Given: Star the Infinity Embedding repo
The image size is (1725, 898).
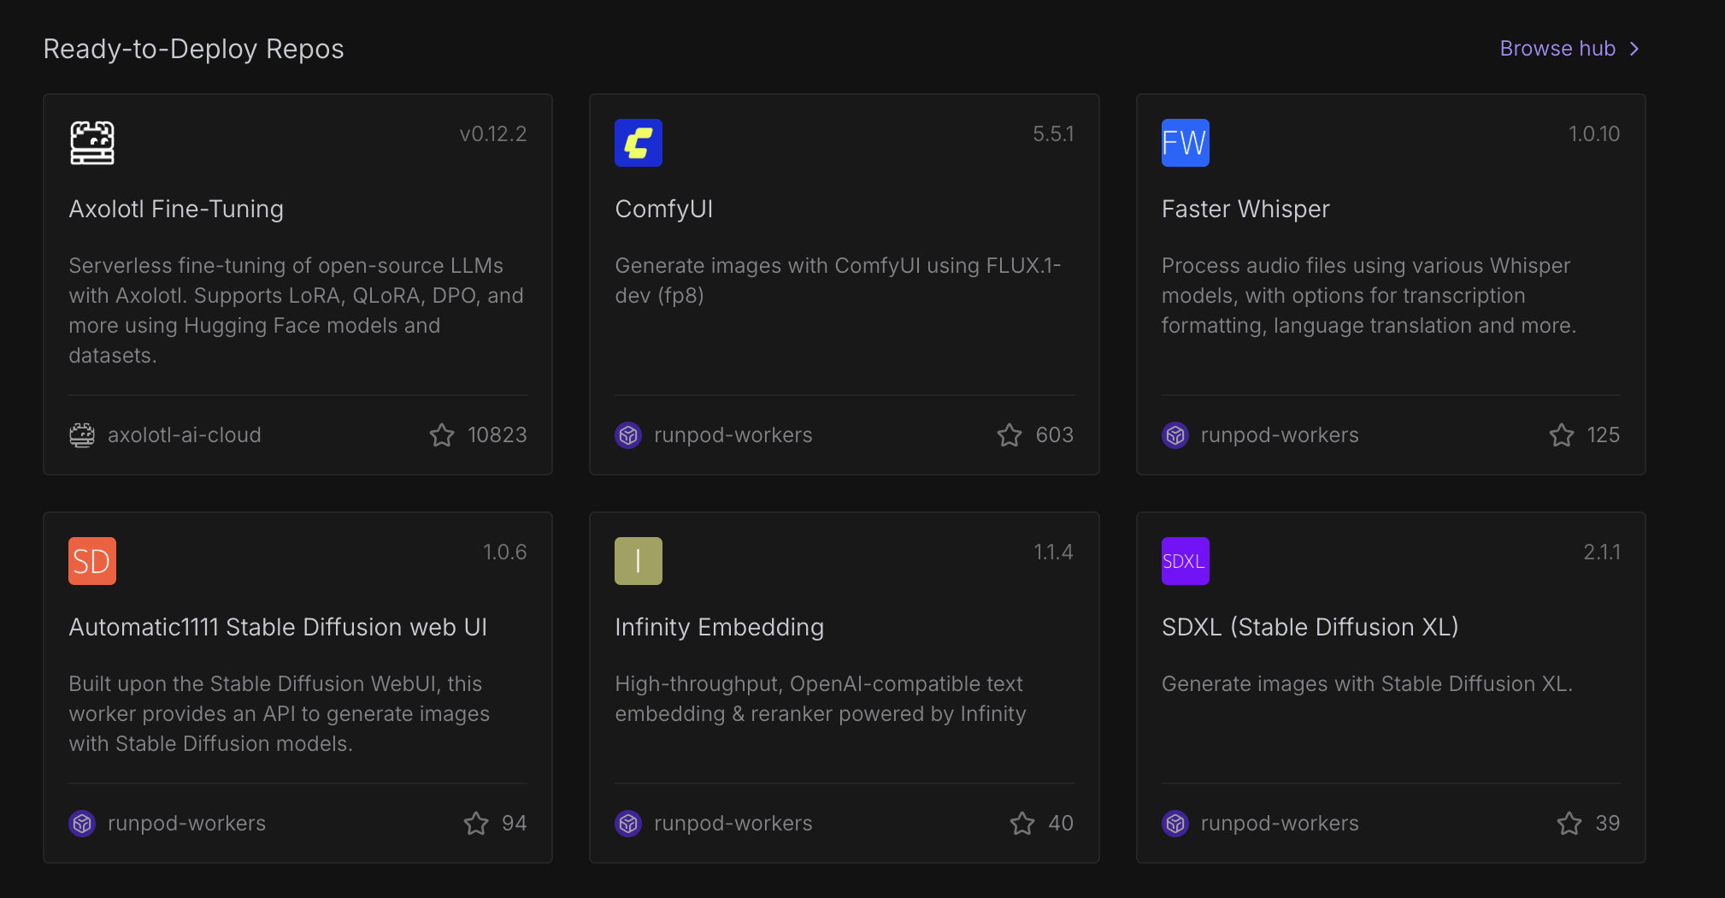Looking at the screenshot, I should click(1022, 824).
